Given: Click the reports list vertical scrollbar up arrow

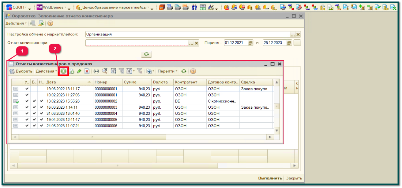Looking at the screenshot, I should (277, 82).
